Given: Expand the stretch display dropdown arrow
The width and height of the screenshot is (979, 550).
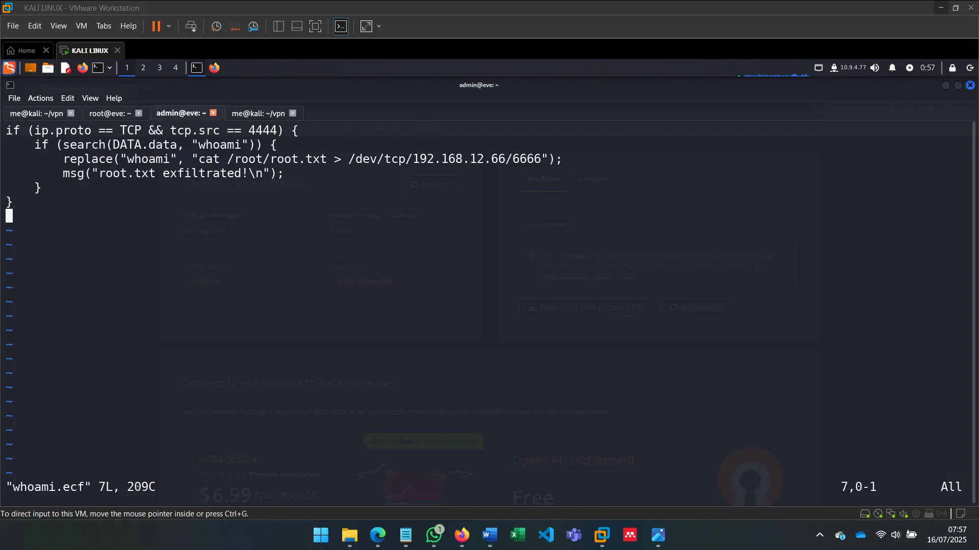Looking at the screenshot, I should pos(379,26).
